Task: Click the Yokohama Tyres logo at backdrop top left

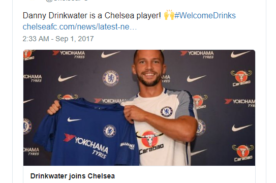Action: click(69, 54)
